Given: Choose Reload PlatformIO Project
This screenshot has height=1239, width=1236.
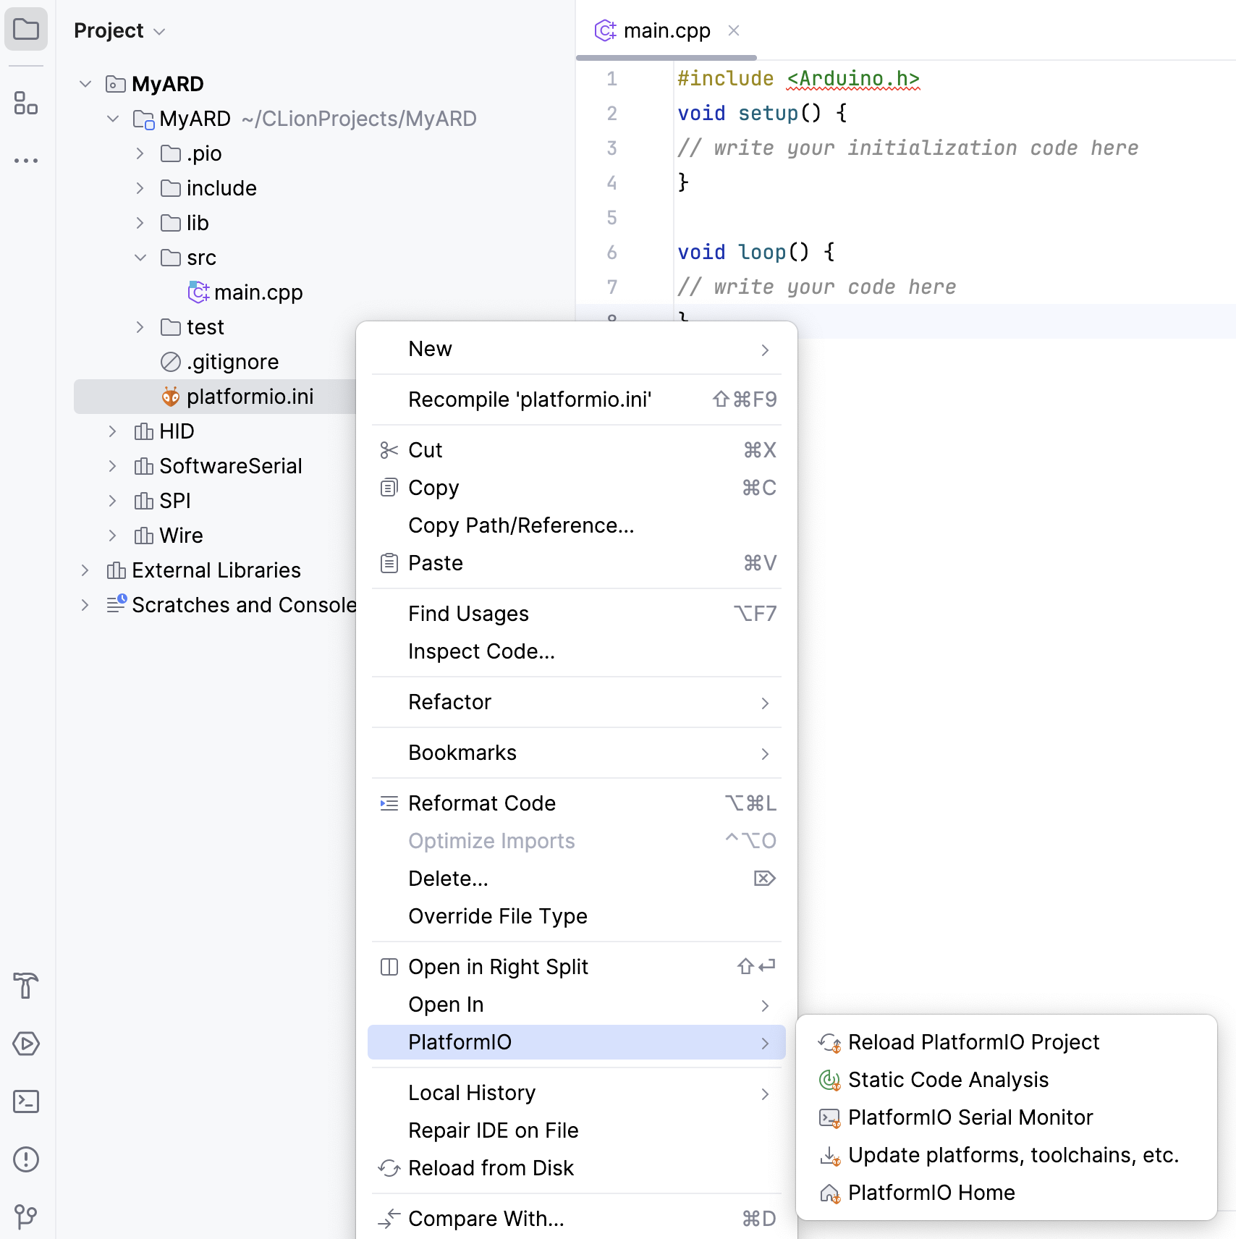Looking at the screenshot, I should pyautogui.click(x=973, y=1042).
